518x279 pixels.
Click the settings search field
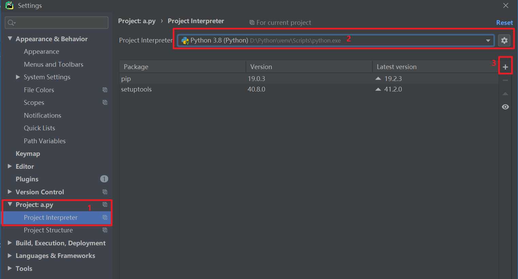[56, 23]
